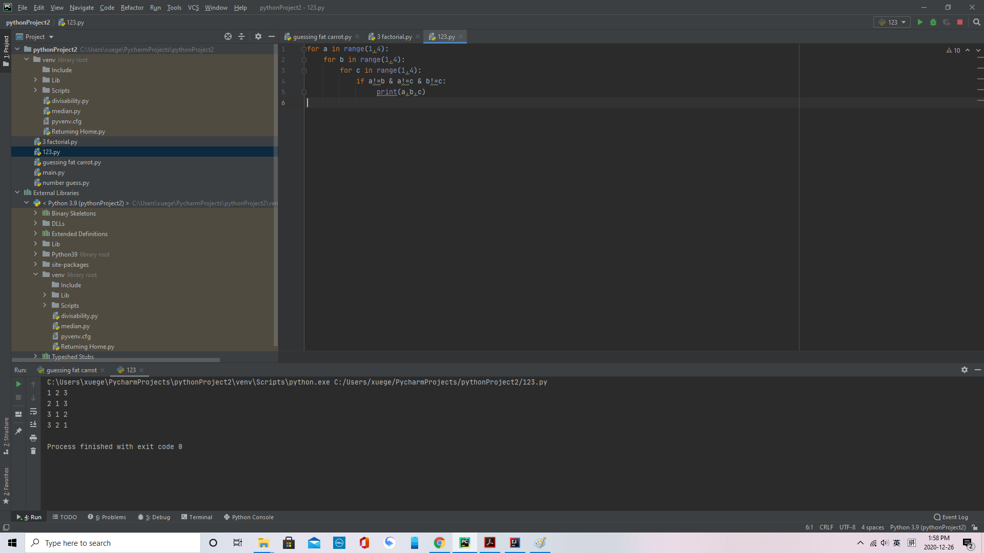
Task: Click the Project tree vertical scrollbar
Action: pos(276,195)
